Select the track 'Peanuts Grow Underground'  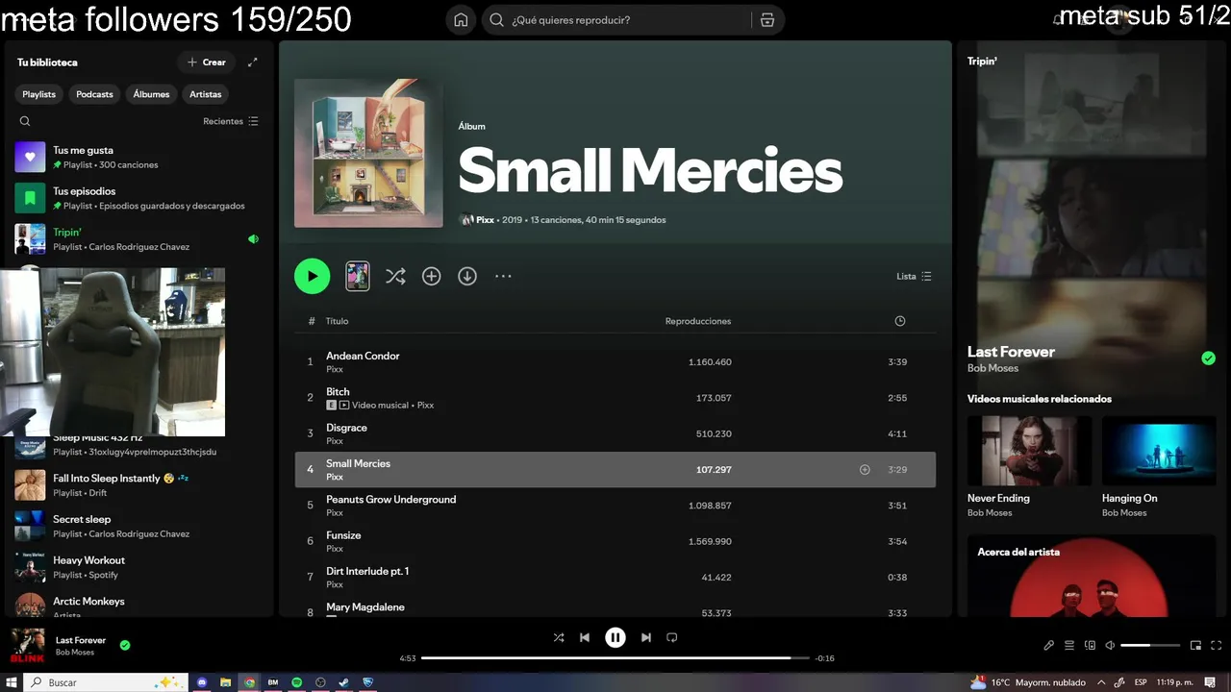tap(615, 506)
